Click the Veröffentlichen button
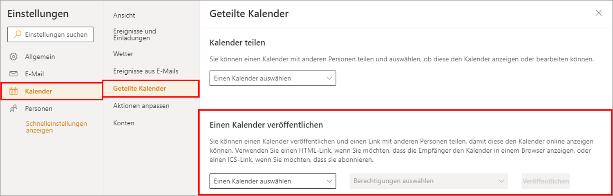The height and width of the screenshot is (196, 613). click(x=546, y=181)
